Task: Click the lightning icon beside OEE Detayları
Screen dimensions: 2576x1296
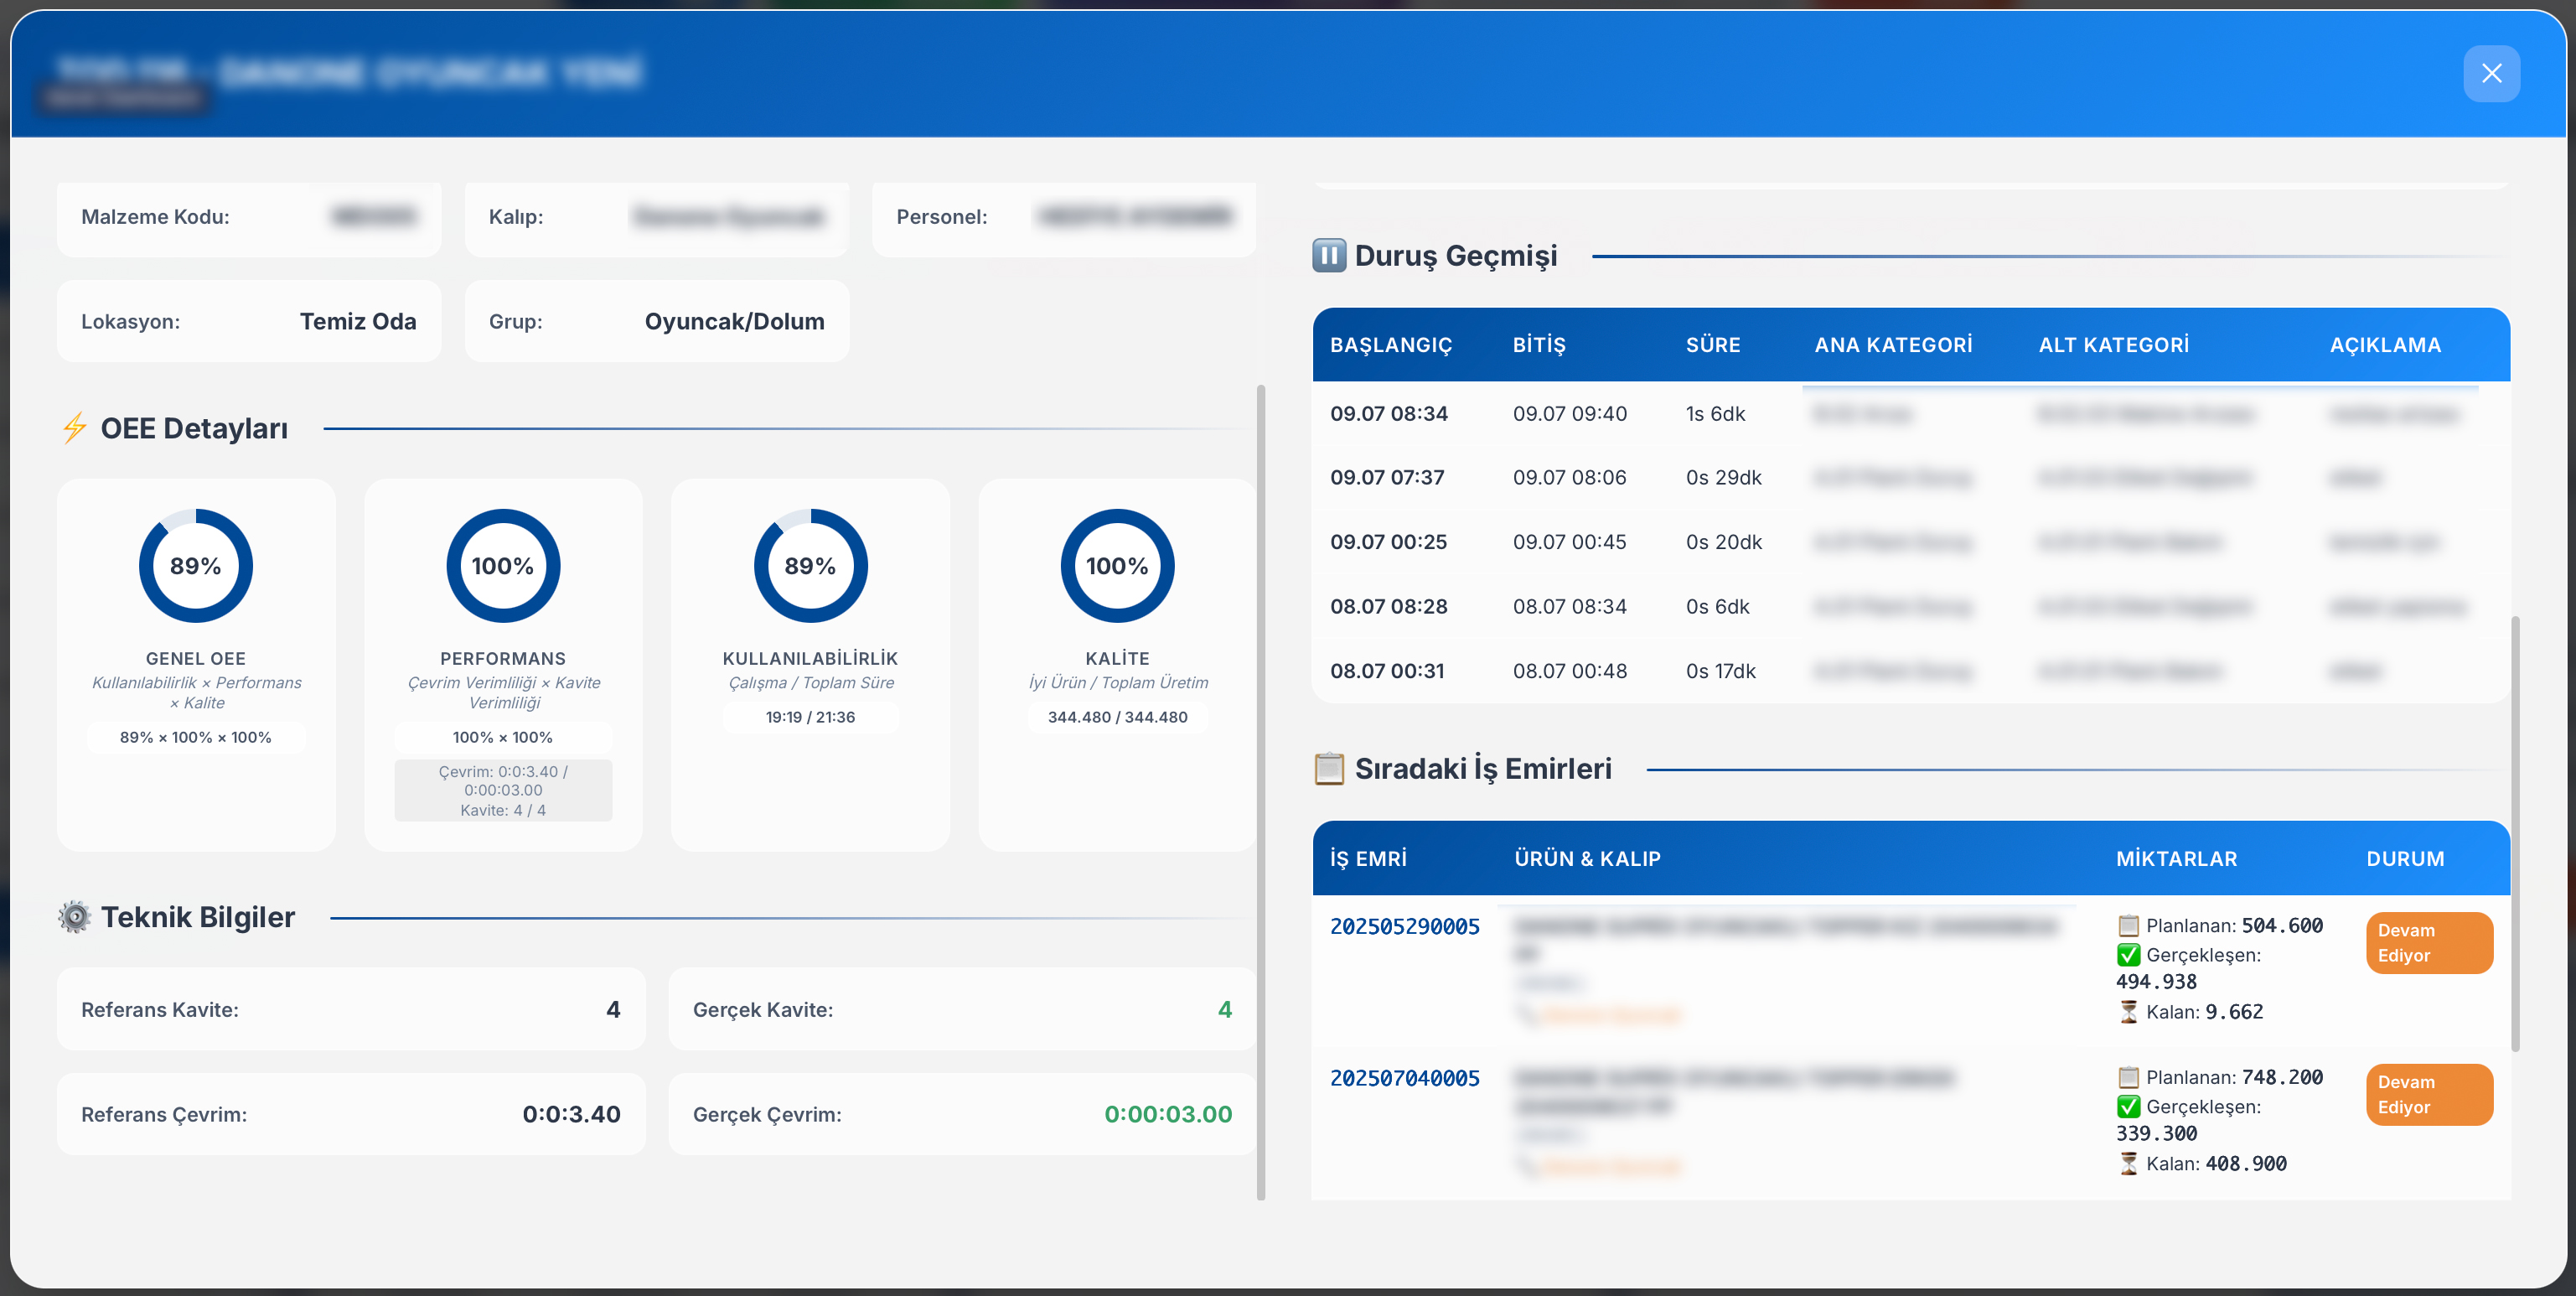Action: pos(74,428)
